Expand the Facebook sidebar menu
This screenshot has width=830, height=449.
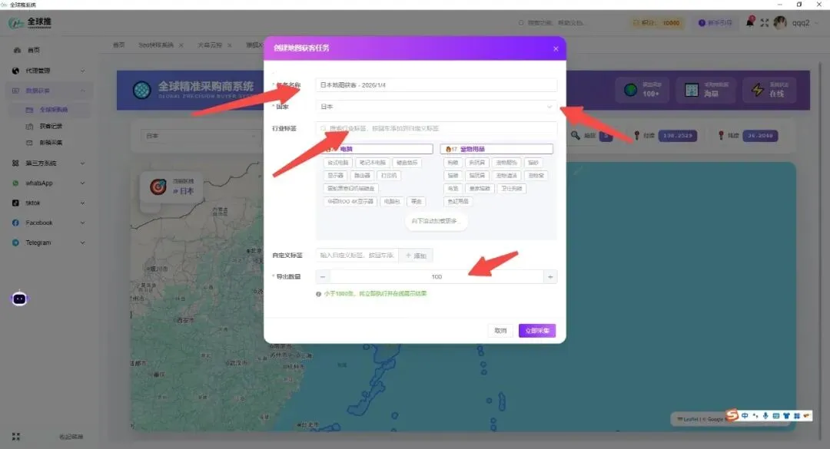(x=82, y=223)
